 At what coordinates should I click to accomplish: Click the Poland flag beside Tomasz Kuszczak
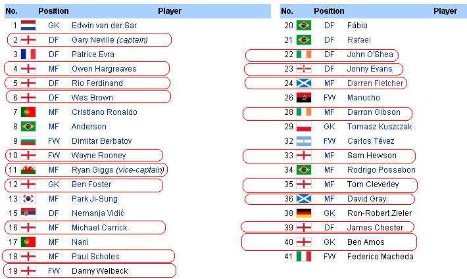[x=304, y=127]
